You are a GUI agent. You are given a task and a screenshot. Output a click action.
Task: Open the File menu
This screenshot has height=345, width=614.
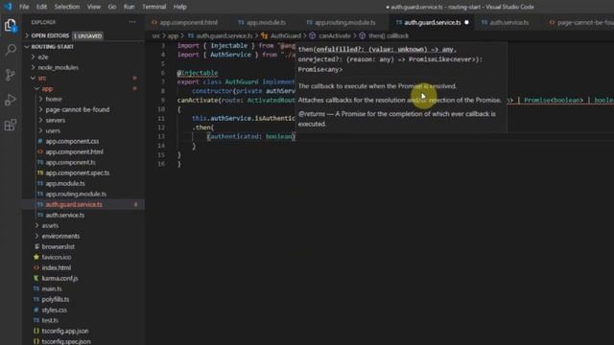click(24, 7)
